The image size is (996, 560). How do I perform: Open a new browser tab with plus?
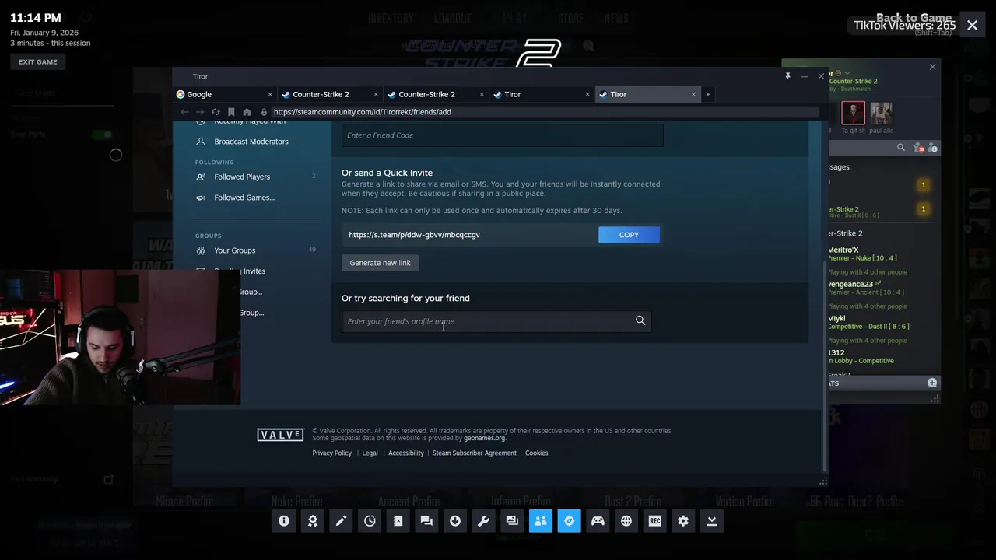707,94
